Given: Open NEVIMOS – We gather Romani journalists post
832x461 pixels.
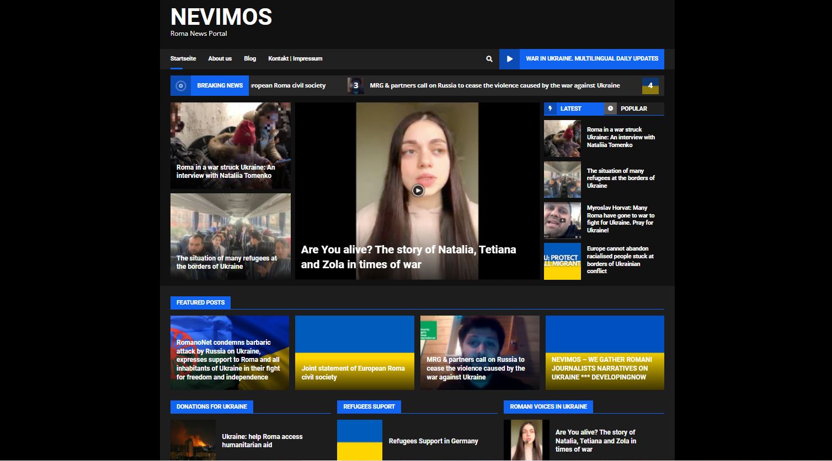Looking at the screenshot, I should point(605,352).
